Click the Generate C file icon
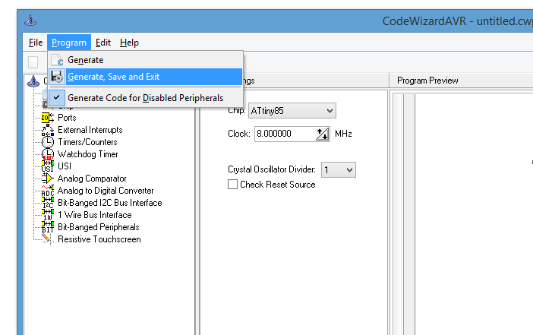The height and width of the screenshot is (335, 533). point(57,60)
